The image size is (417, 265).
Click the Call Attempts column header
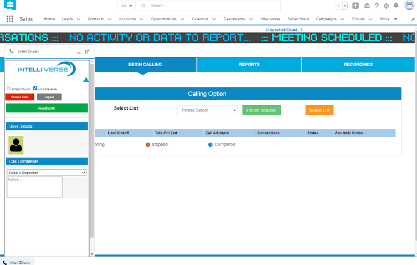[x=230, y=132]
